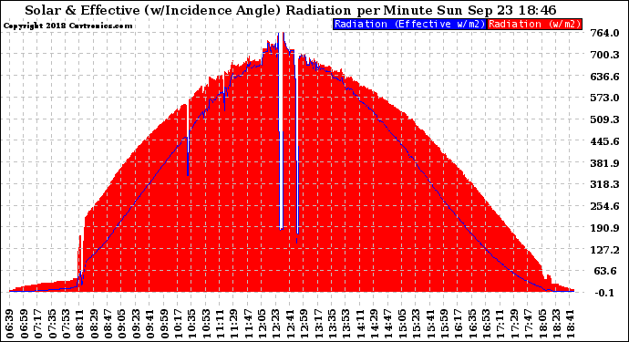Click the 13:35 time label
This screenshot has height=342, width=629.
(x=332, y=324)
